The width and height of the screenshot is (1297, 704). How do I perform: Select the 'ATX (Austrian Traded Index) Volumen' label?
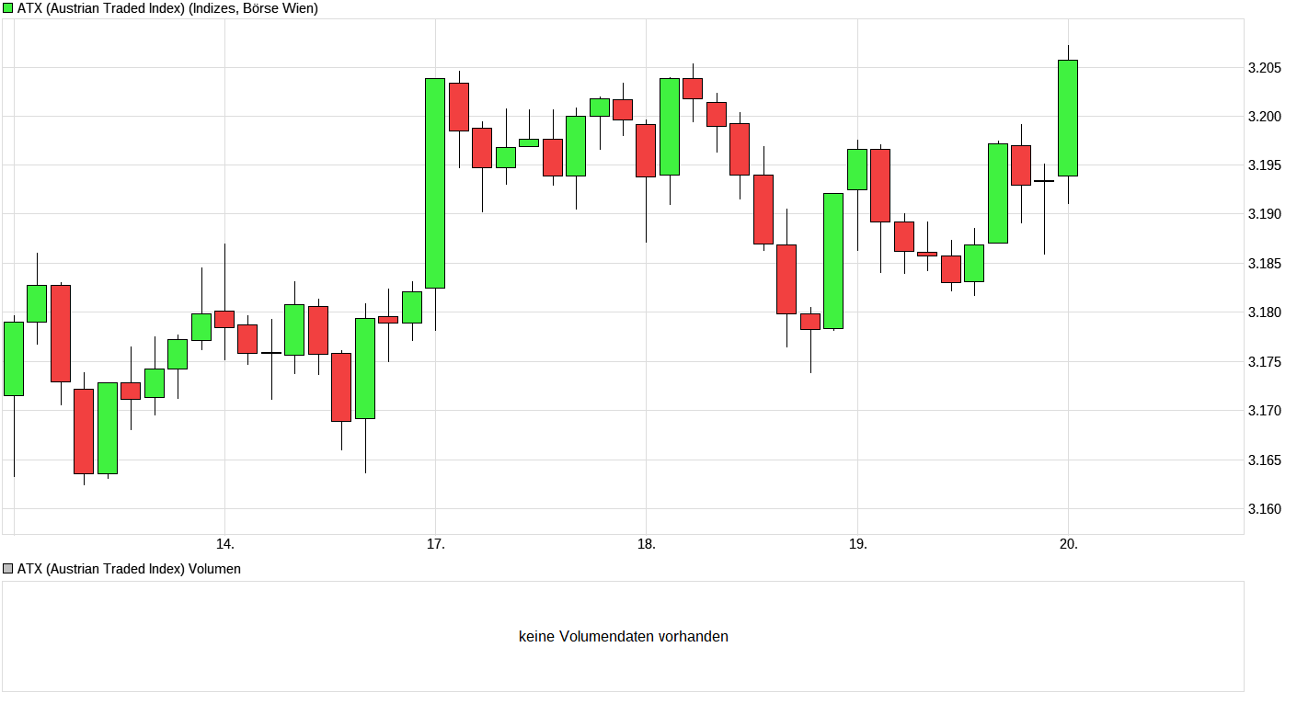point(129,569)
